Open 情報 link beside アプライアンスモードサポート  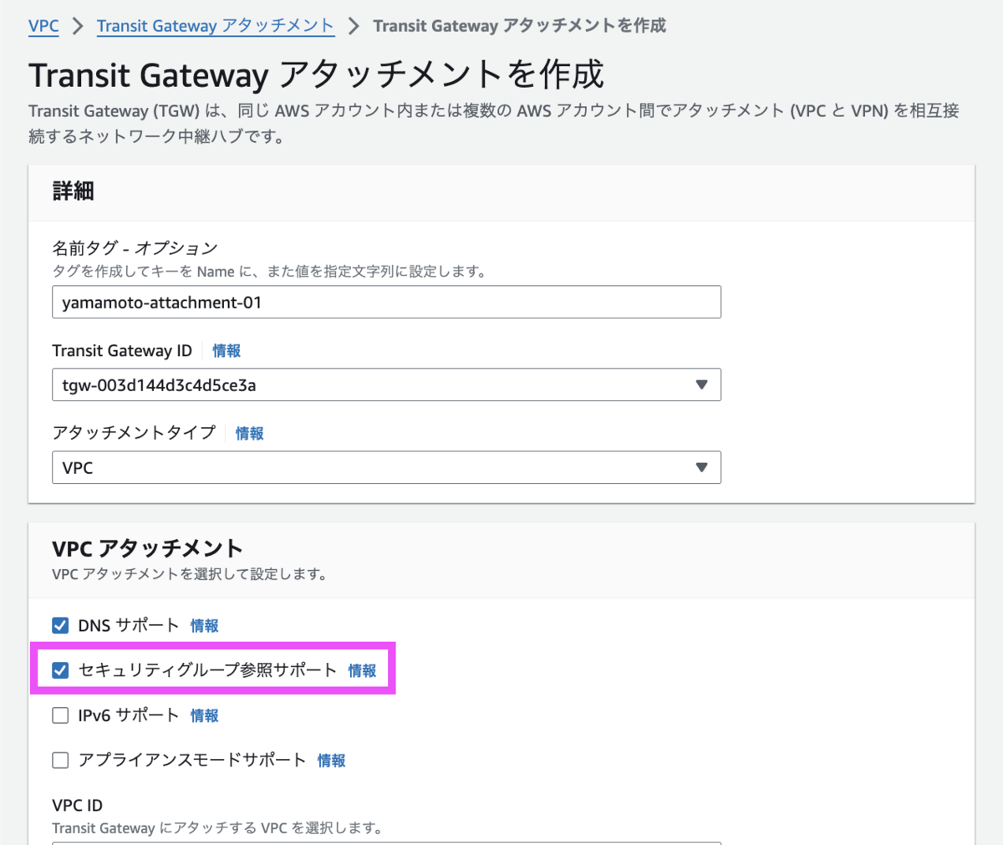332,761
